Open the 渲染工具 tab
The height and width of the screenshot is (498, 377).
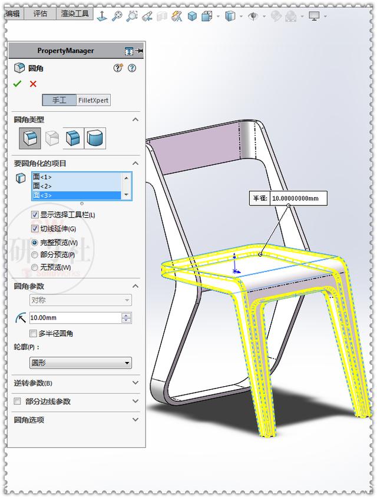75,14
